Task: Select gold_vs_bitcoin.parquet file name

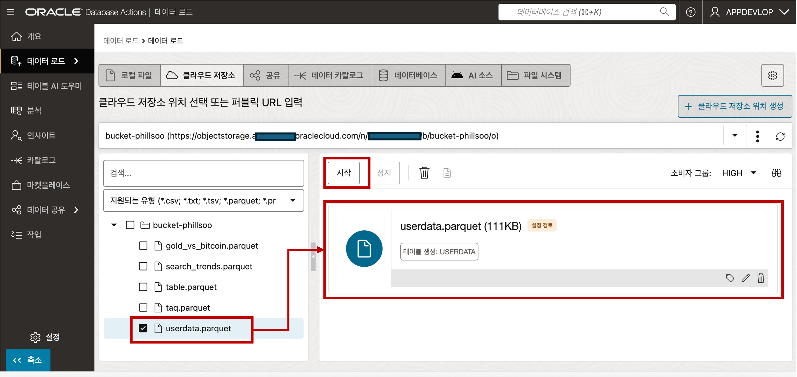Action: click(x=212, y=246)
